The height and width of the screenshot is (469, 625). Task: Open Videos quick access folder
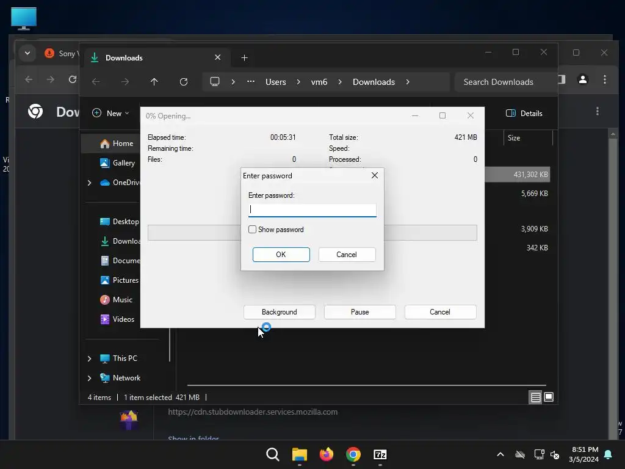pos(117,319)
